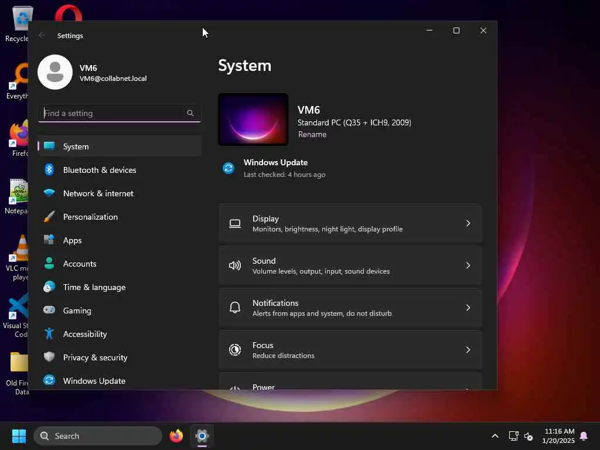
Task: Open Firefox from the taskbar
Action: pyautogui.click(x=176, y=436)
